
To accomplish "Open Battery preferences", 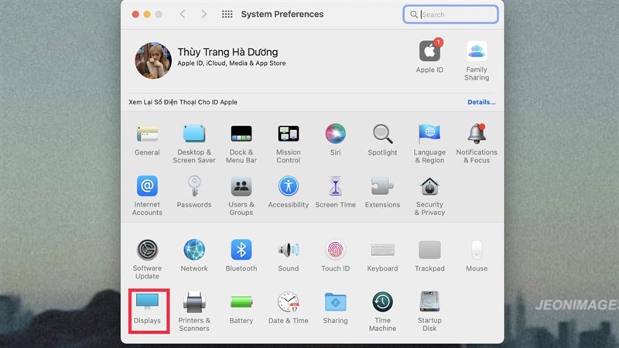I will tap(241, 309).
